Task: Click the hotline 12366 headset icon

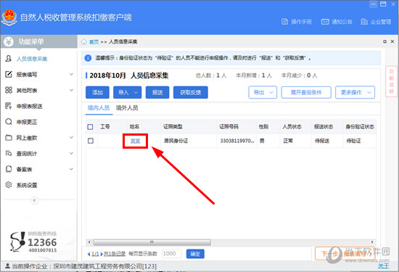Action: 17,242
